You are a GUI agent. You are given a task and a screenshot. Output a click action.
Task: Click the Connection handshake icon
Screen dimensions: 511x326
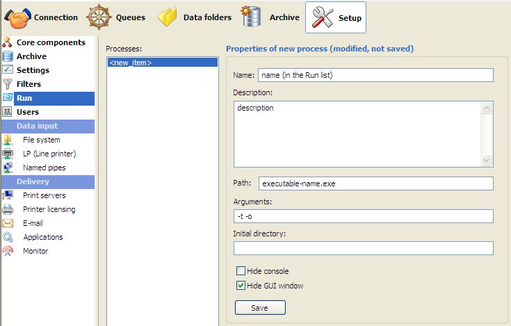click(16, 17)
